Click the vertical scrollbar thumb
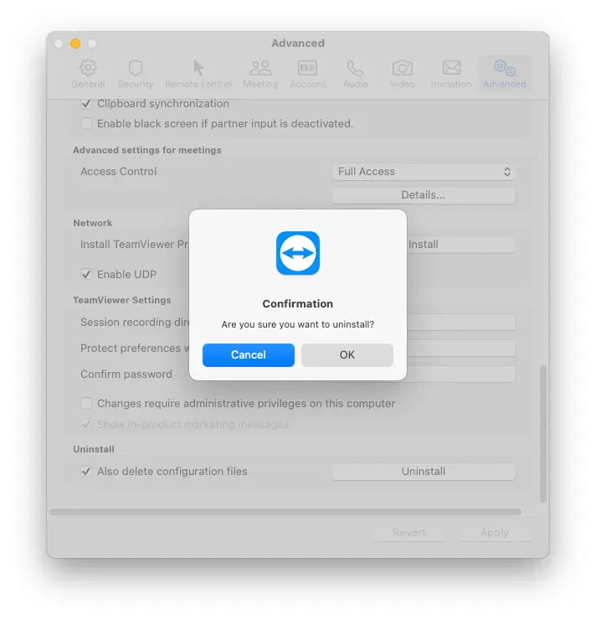This screenshot has height=620, width=596. coord(543,434)
